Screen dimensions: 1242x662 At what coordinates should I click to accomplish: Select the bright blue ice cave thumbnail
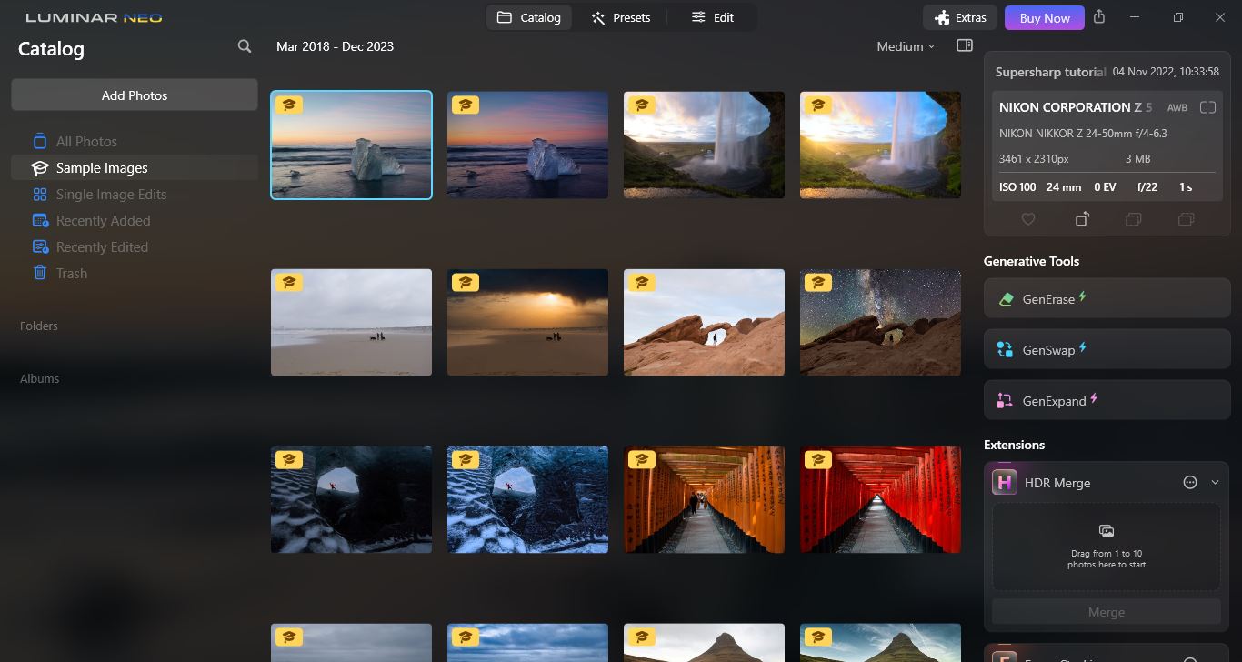pyautogui.click(x=527, y=499)
